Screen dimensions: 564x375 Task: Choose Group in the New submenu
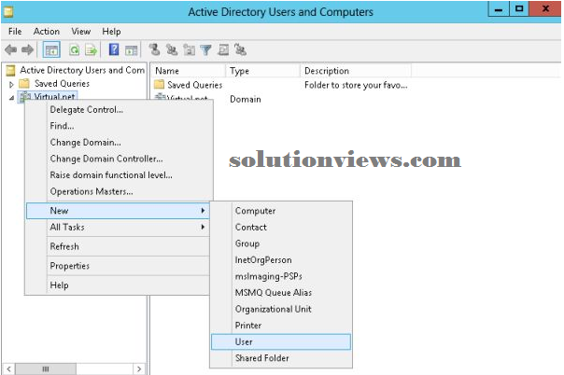281,243
